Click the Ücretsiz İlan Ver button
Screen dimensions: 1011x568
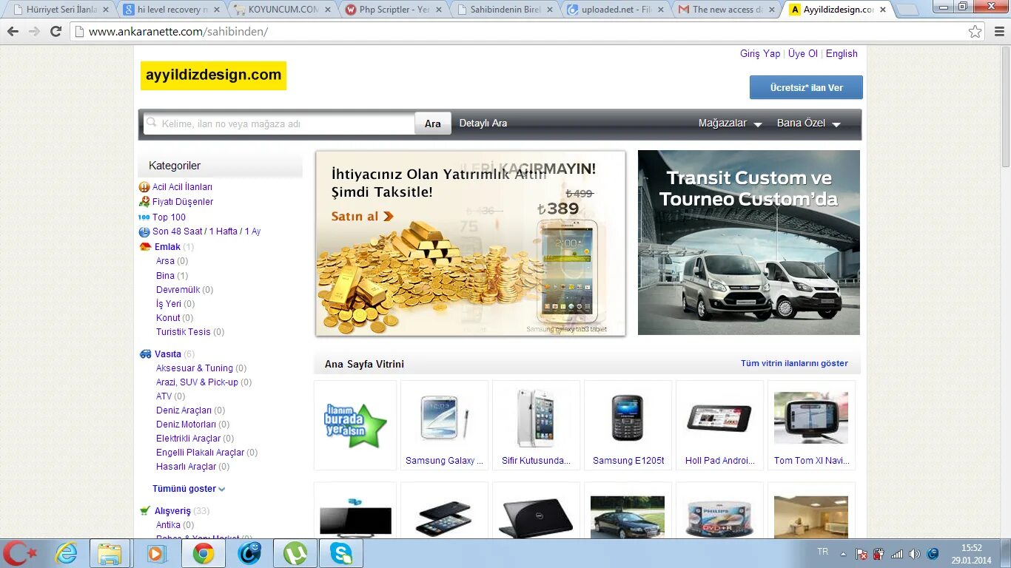pos(806,87)
